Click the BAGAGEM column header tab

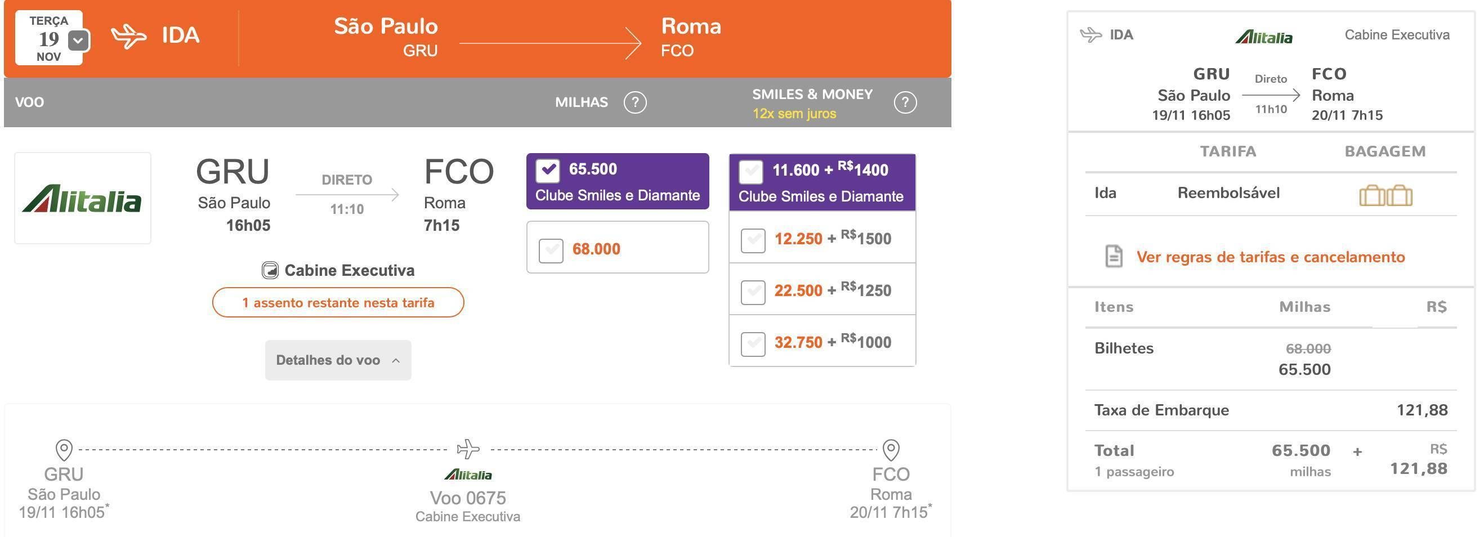(x=1385, y=151)
